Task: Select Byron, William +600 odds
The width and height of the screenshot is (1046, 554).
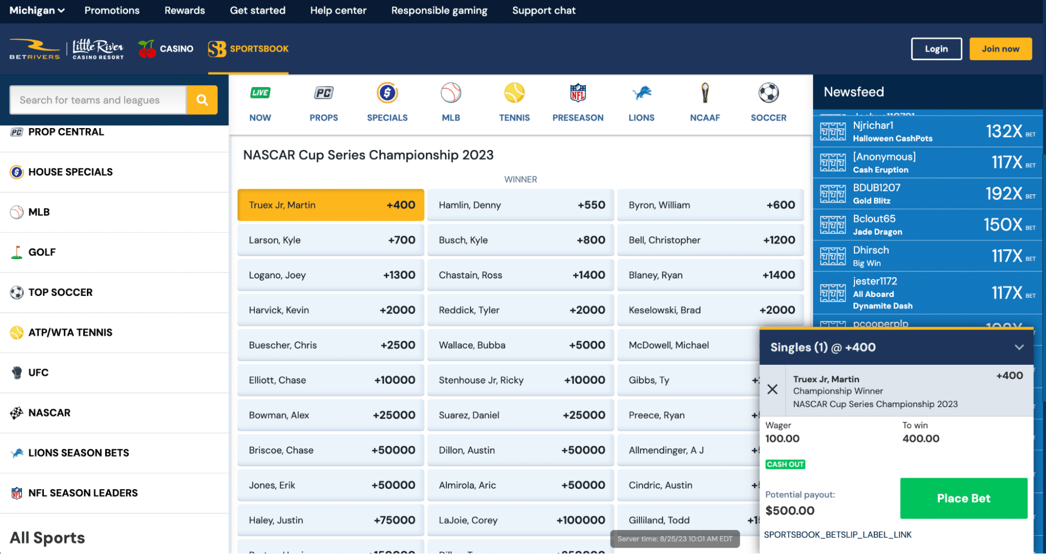Action: point(711,205)
